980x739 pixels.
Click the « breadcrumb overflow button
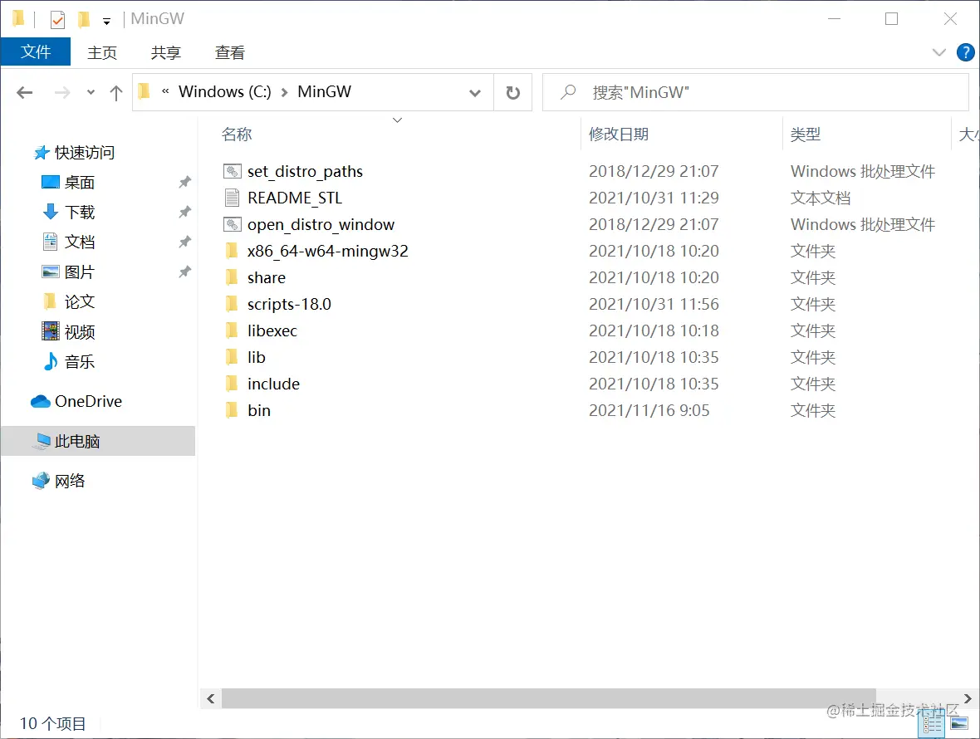(x=164, y=91)
